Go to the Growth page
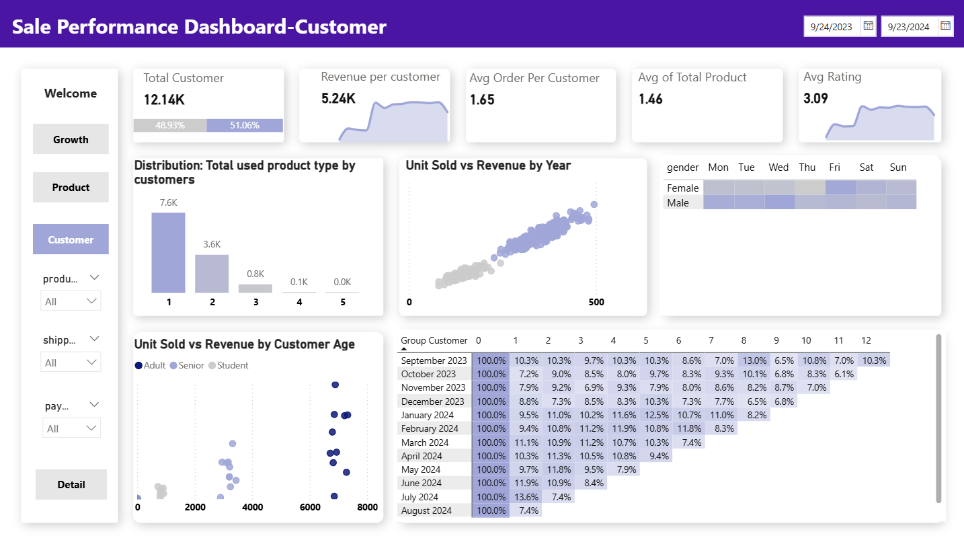 click(x=71, y=139)
